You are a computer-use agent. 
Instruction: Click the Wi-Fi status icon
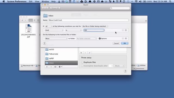tap(136, 1)
